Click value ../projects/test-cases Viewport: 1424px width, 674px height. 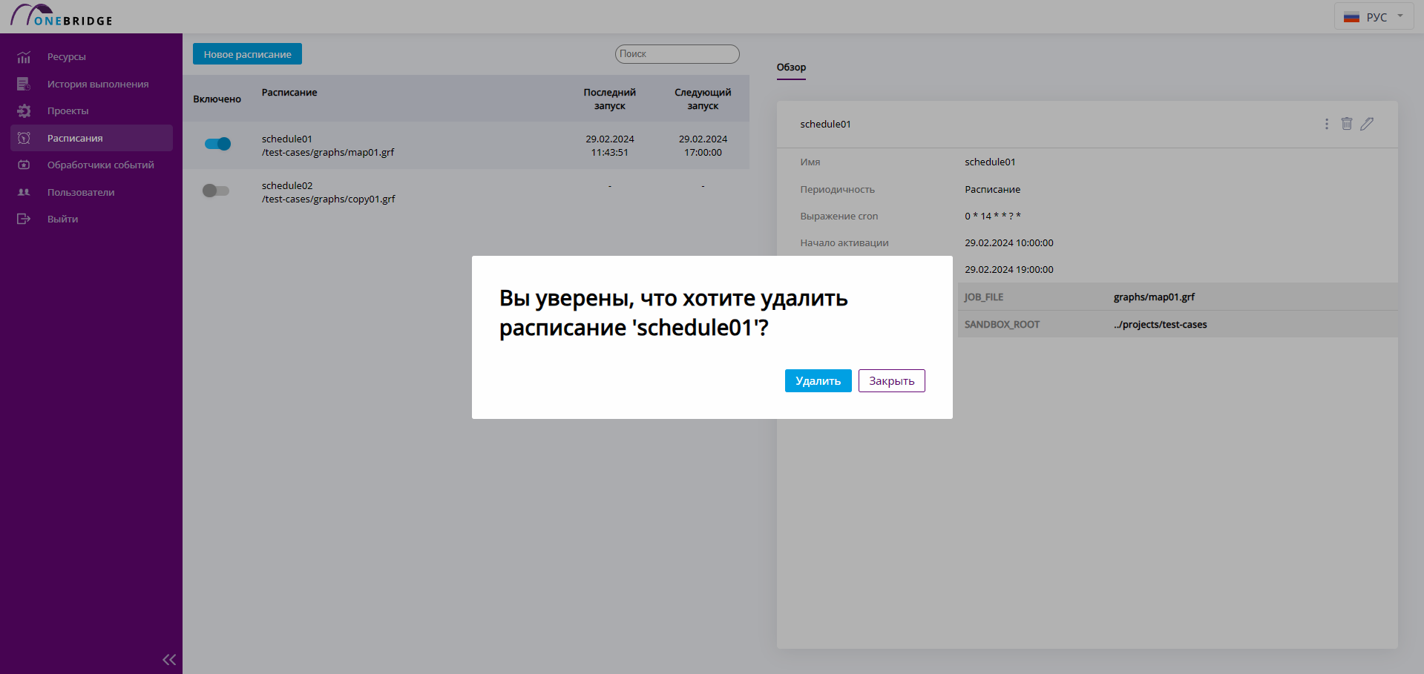[1160, 324]
